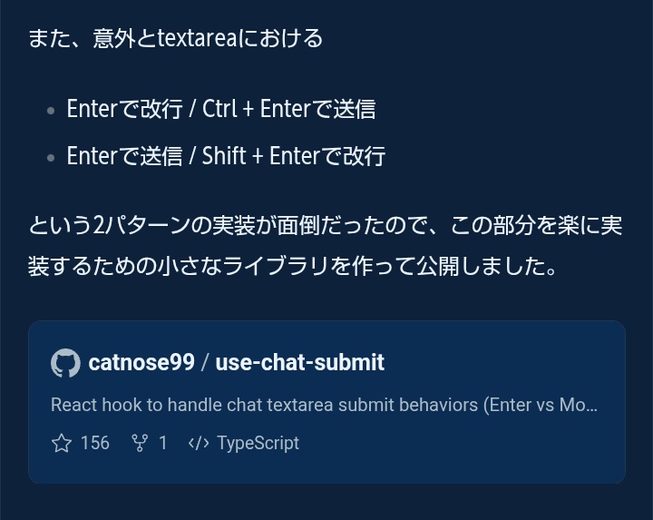Click the React hook description text

pos(324,405)
